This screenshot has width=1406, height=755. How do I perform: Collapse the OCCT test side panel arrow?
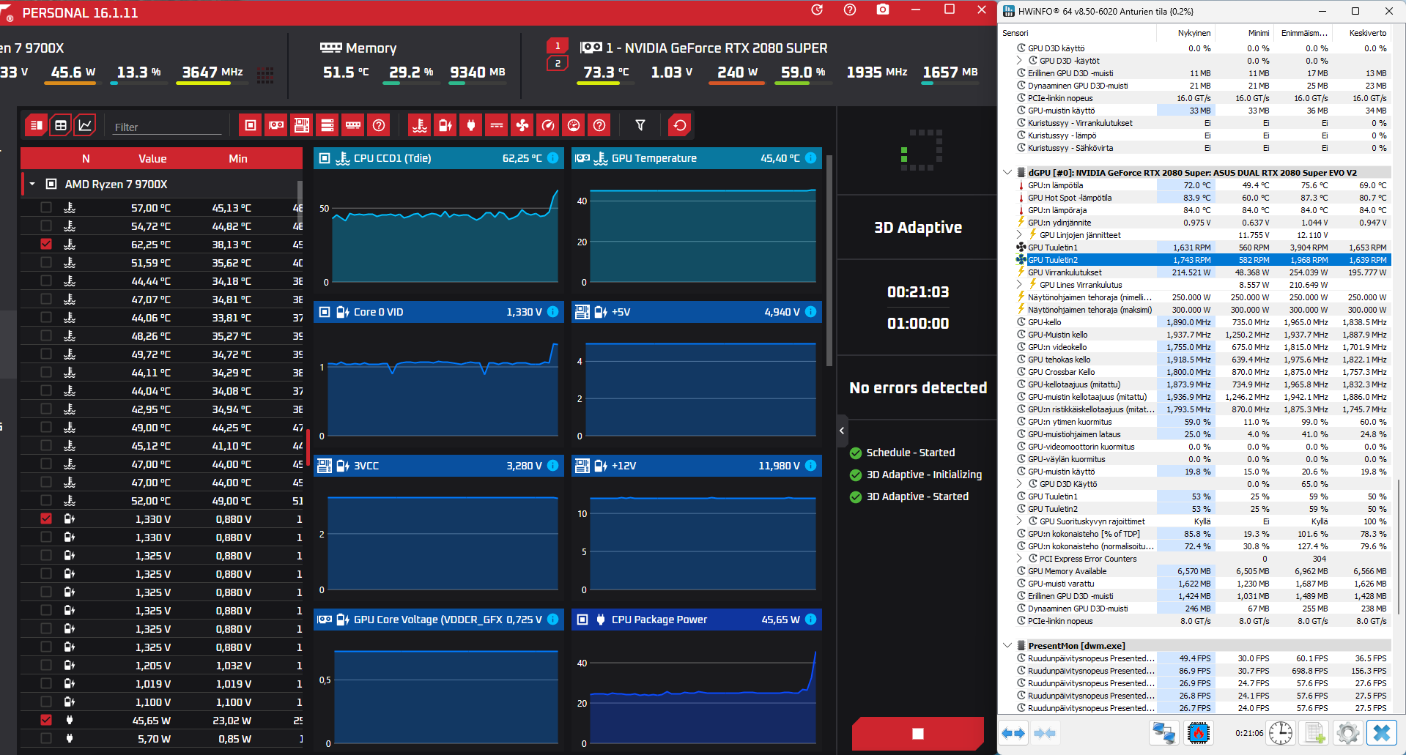click(842, 431)
